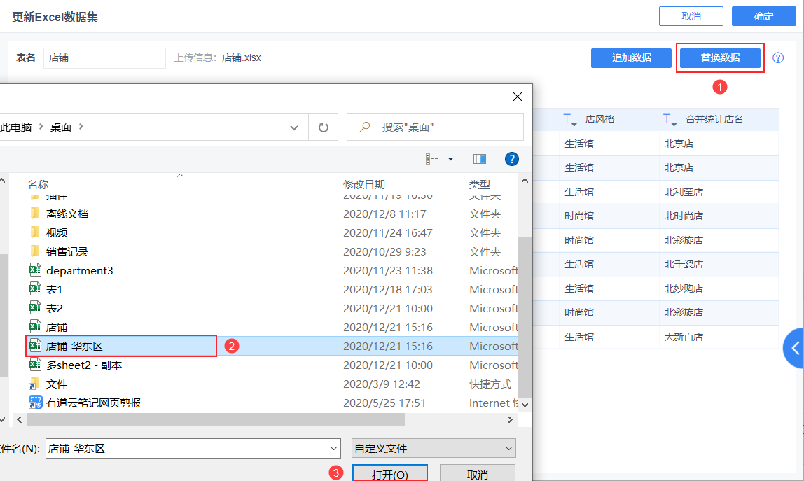Click the search magnifier icon
This screenshot has height=481, width=804.
[365, 127]
